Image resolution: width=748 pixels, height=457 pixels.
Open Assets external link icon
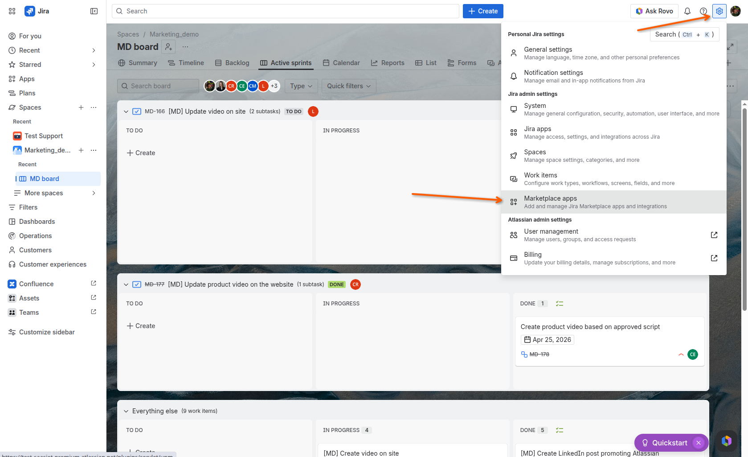[94, 298]
